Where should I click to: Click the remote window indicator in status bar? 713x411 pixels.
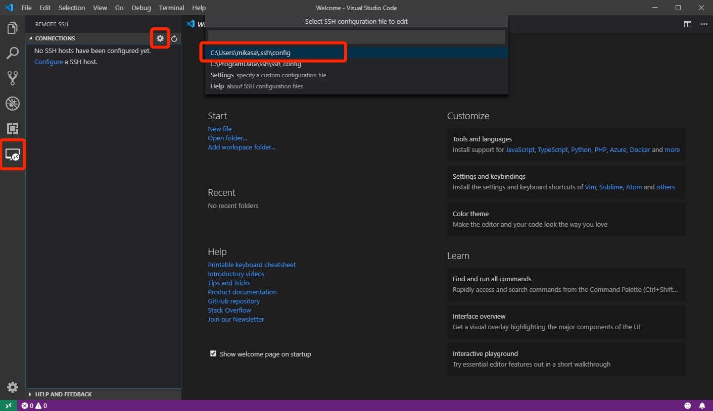click(x=9, y=405)
